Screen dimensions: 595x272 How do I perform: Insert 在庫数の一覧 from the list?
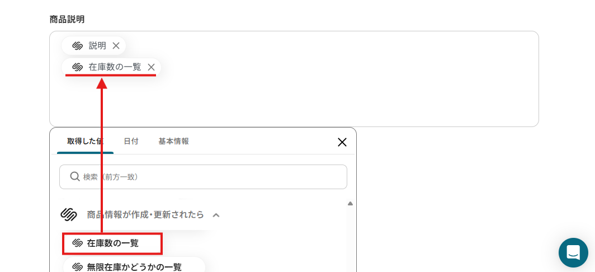click(x=112, y=243)
